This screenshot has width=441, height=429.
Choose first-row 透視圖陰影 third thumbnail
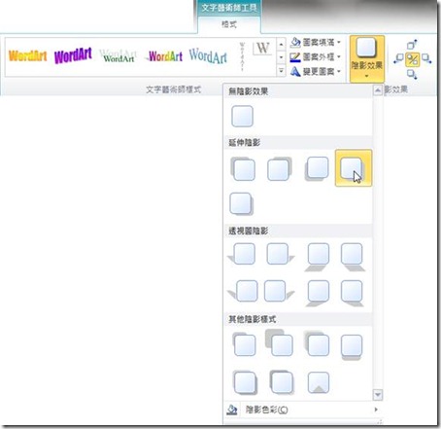pyautogui.click(x=318, y=256)
